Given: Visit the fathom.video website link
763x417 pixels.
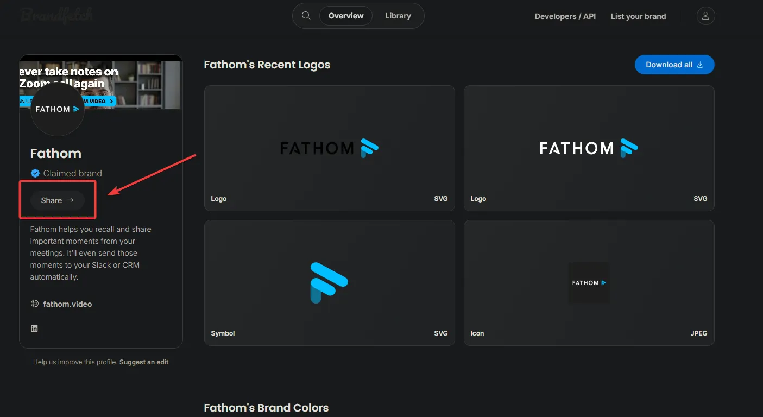Looking at the screenshot, I should pyautogui.click(x=67, y=304).
